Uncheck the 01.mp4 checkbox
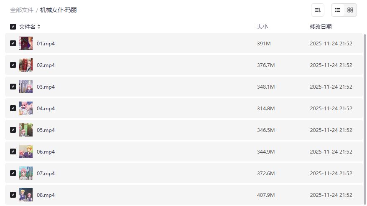Viewport: 367px width, 206px height. click(x=13, y=43)
